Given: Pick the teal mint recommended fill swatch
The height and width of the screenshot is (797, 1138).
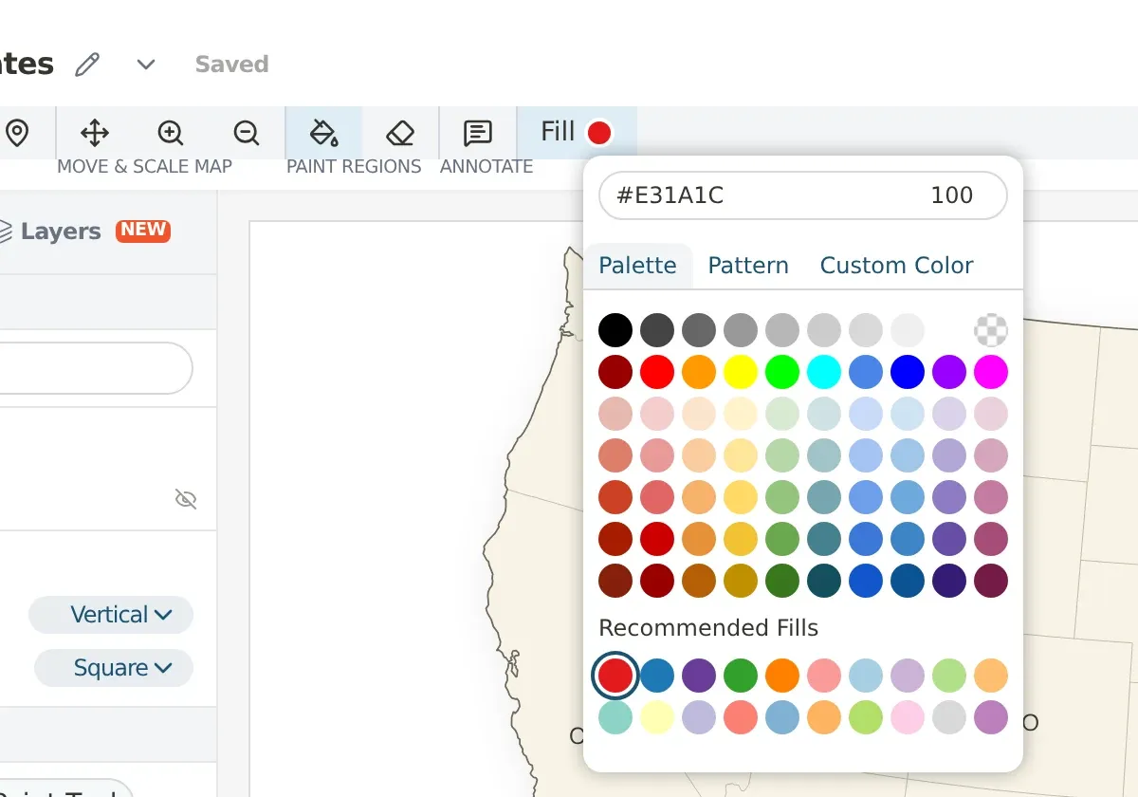Looking at the screenshot, I should pyautogui.click(x=615, y=717).
